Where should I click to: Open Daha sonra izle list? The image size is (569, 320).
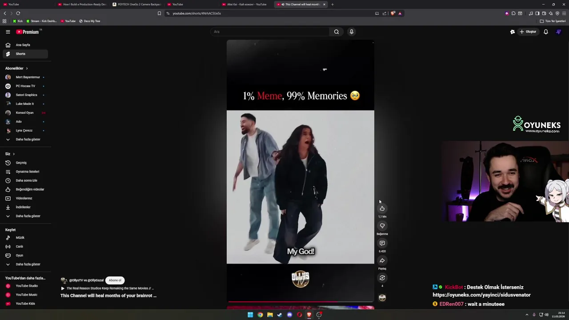(25, 180)
